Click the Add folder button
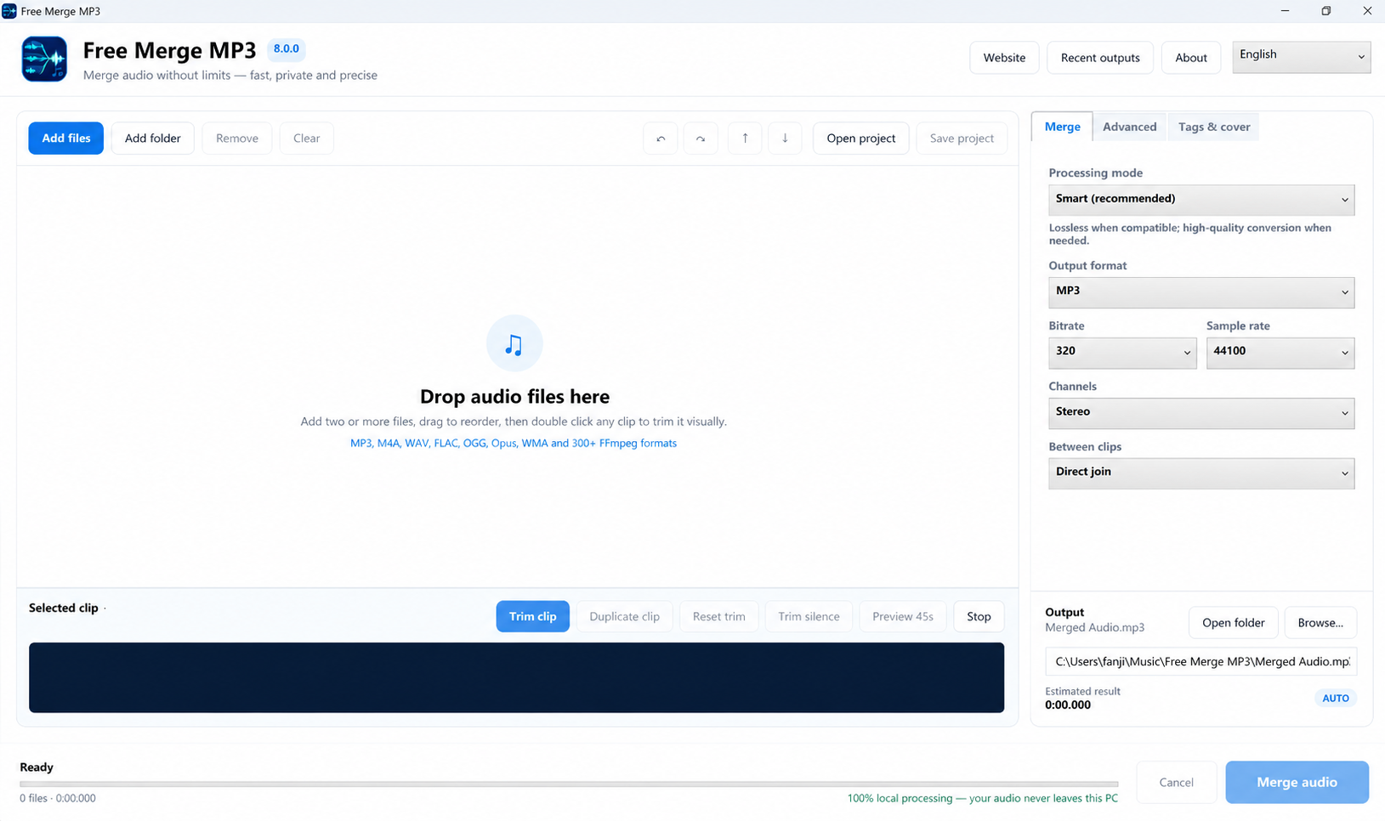 153,139
